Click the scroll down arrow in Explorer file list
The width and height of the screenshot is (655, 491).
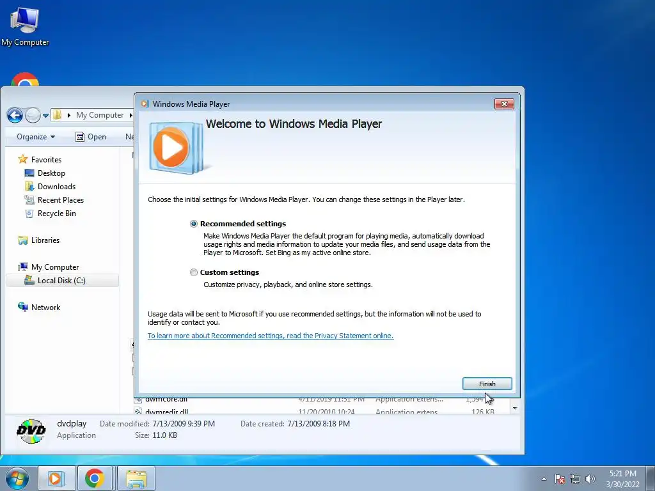point(515,409)
